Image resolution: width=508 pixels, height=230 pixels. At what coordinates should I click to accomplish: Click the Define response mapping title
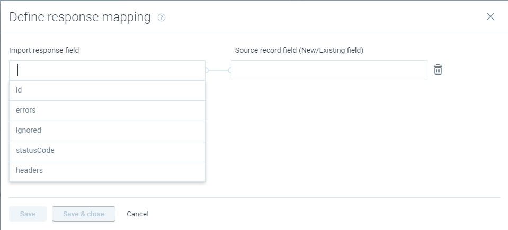(x=80, y=17)
